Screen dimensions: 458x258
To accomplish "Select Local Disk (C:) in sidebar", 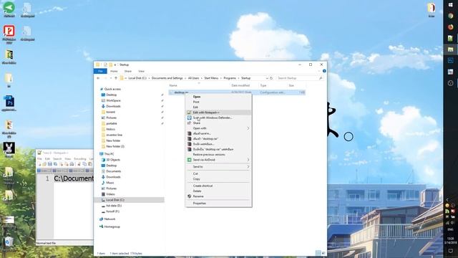I will 129,200.
